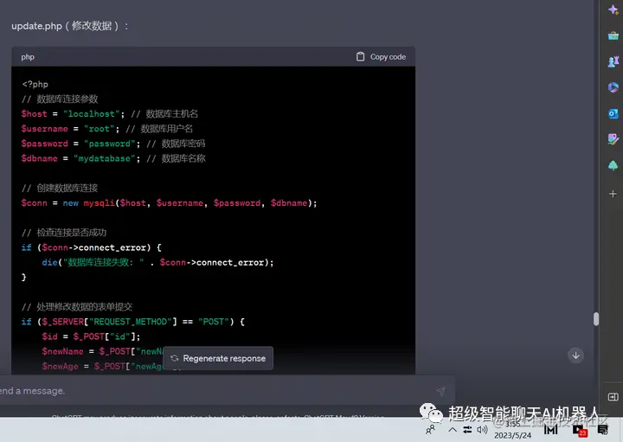Click the "mydatabase" string value

(x=105, y=158)
